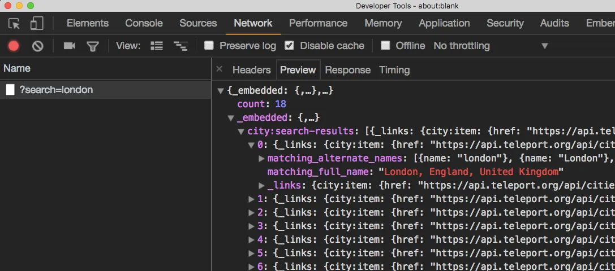This screenshot has height=271, width=615.
Task: Expand search result item 4
Action: click(x=251, y=240)
